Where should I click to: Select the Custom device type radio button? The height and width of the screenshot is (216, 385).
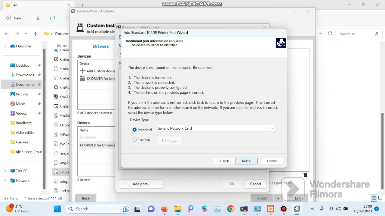134,140
